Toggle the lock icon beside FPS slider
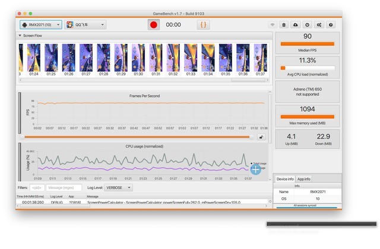 point(261,137)
